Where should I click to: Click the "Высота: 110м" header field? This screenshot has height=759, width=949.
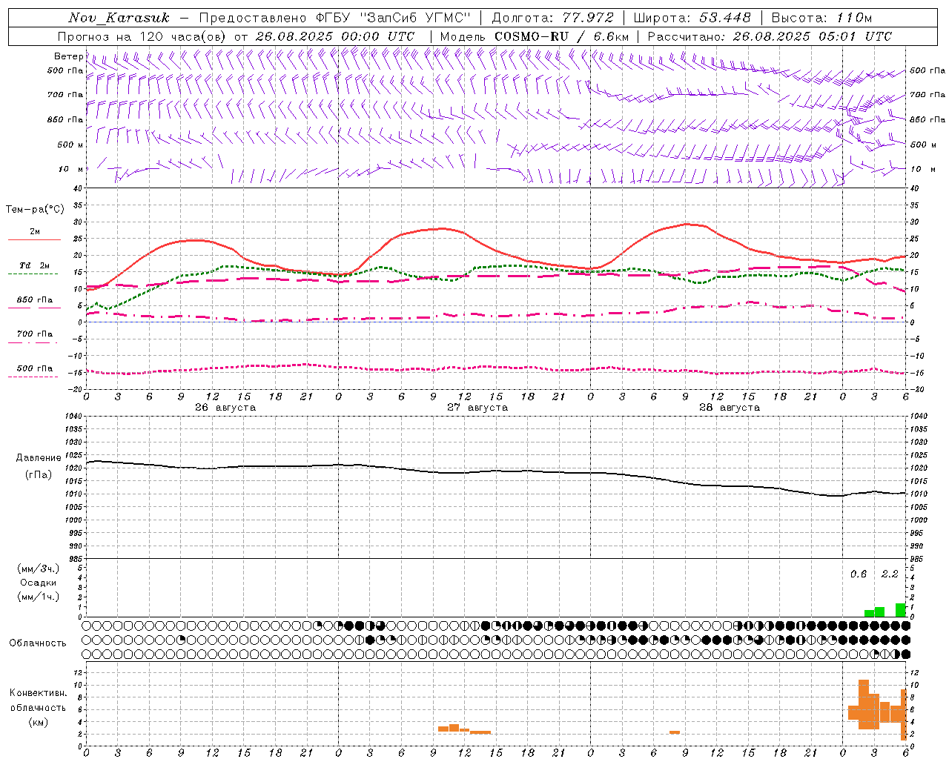[821, 18]
